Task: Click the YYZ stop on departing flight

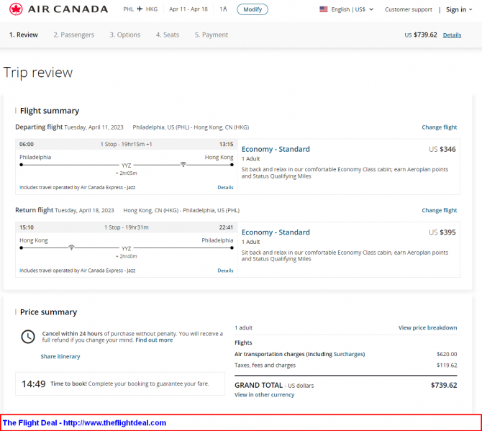Action: click(127, 165)
